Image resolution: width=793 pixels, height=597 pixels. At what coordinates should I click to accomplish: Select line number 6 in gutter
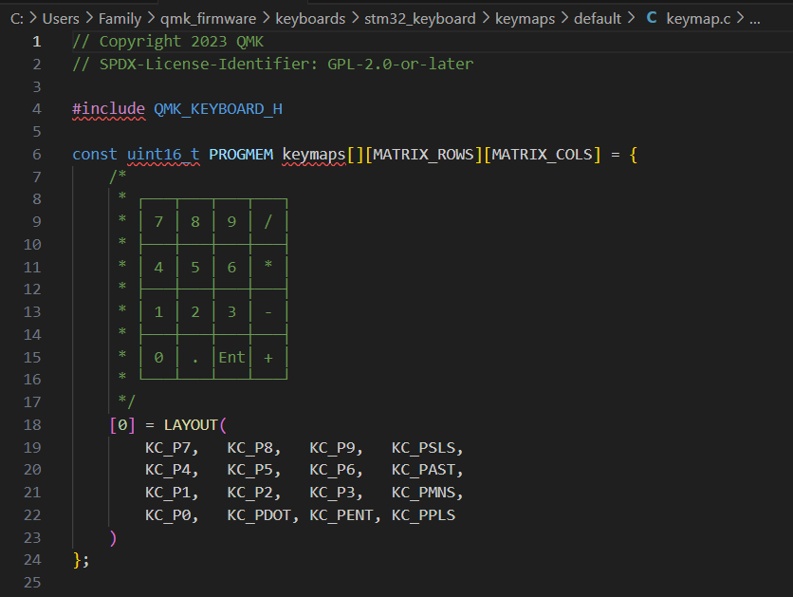tap(36, 155)
